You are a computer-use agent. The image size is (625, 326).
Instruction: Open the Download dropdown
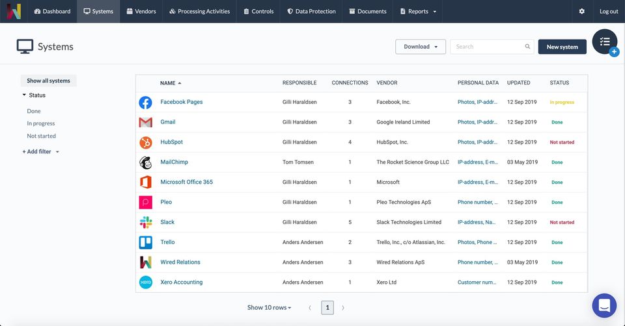tap(420, 47)
